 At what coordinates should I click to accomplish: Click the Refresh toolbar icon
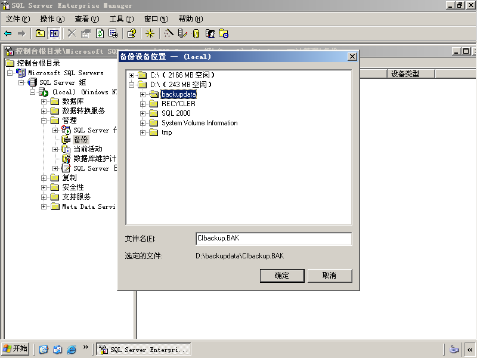[x=100, y=33]
